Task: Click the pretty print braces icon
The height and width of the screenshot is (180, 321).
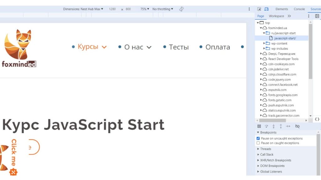Action: [x=317, y=119]
